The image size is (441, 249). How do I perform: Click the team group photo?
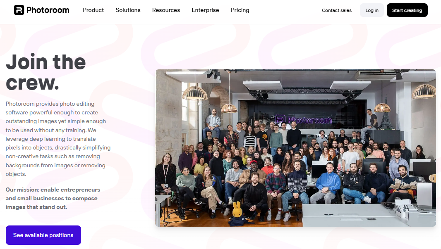296,148
